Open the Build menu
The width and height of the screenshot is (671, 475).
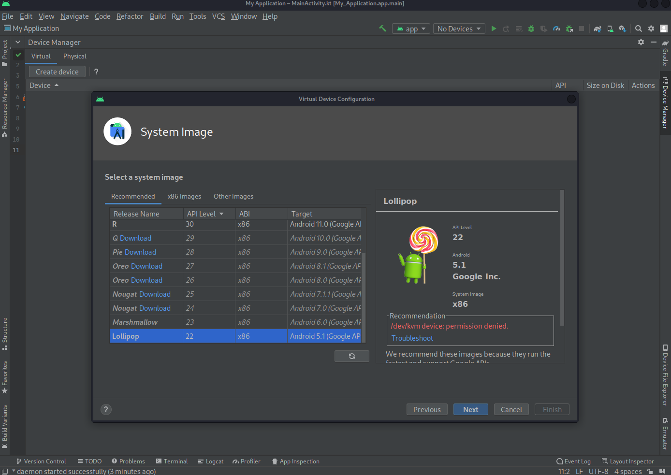[x=158, y=16]
